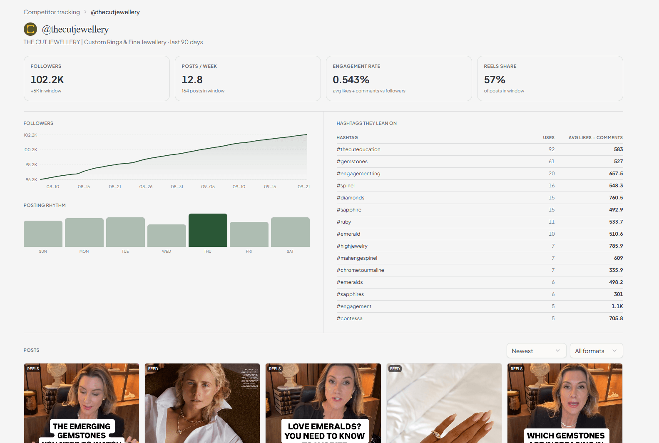The width and height of the screenshot is (659, 443).
Task: Click the +6K in window text
Action: pos(46,91)
